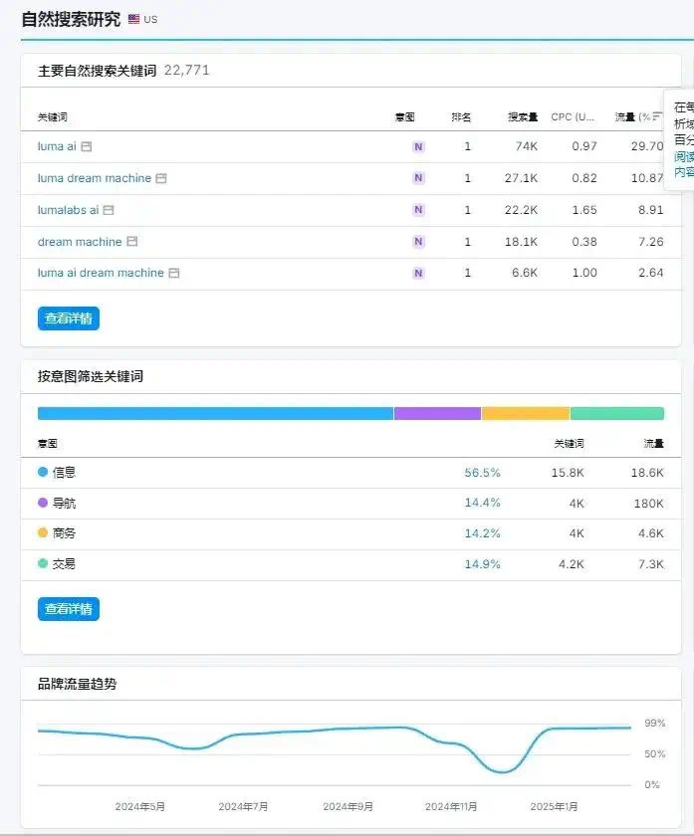
Task: Open the luma dream machine keyword link
Action: (x=95, y=178)
